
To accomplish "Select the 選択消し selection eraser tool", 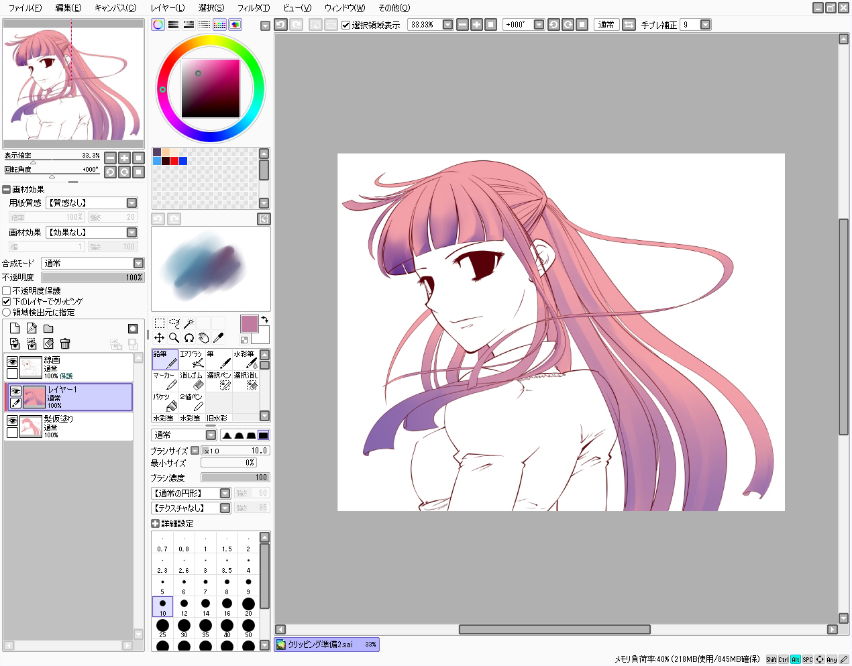I will pos(246,381).
